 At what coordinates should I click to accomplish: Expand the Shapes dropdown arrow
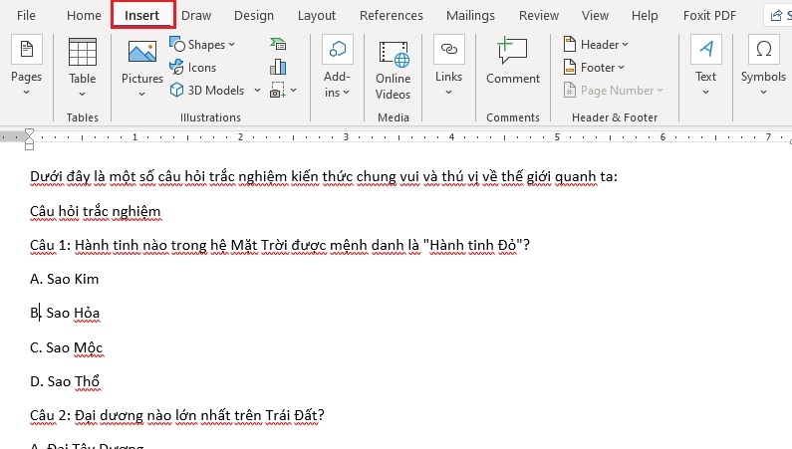coord(231,45)
